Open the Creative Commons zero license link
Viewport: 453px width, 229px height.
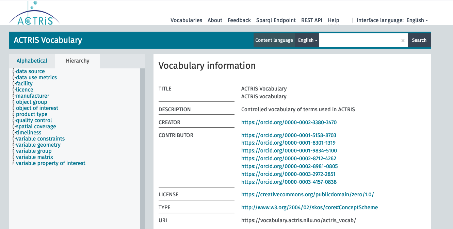coord(308,195)
